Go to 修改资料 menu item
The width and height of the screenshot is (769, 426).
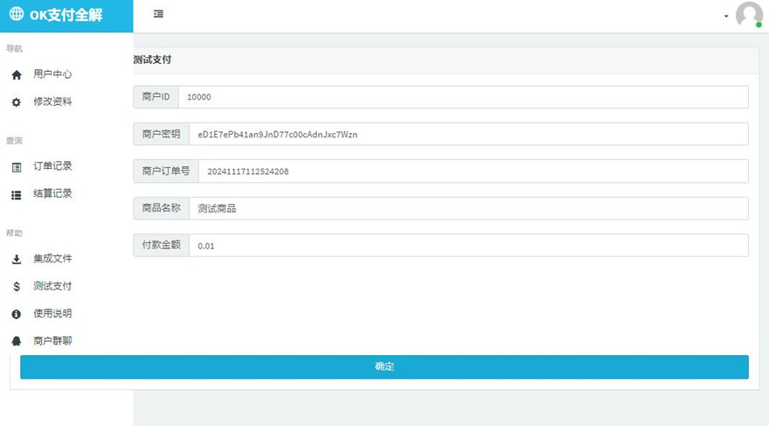click(52, 101)
